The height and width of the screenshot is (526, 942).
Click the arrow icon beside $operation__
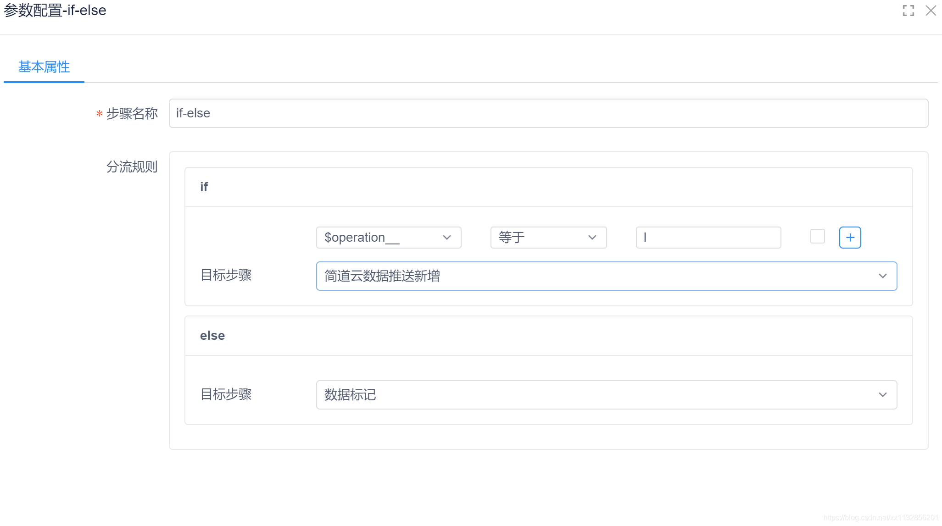point(446,238)
